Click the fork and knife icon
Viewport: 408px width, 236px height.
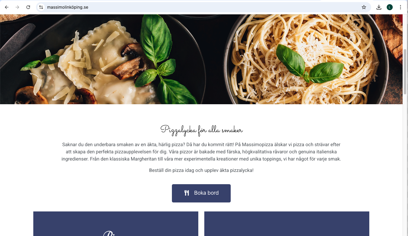point(187,193)
